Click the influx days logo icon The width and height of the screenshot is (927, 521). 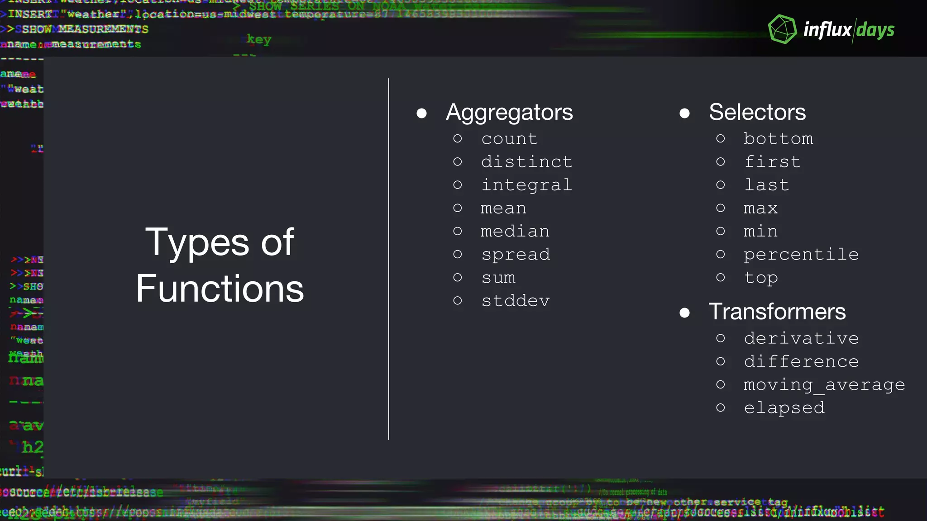click(782, 29)
